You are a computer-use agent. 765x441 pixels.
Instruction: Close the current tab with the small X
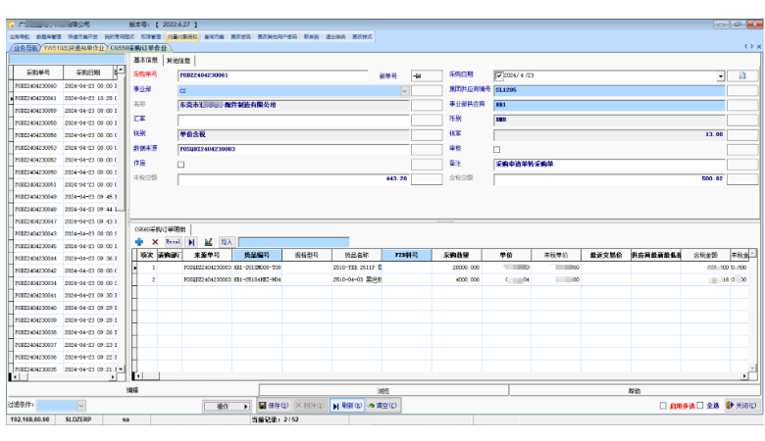pyautogui.click(x=759, y=46)
